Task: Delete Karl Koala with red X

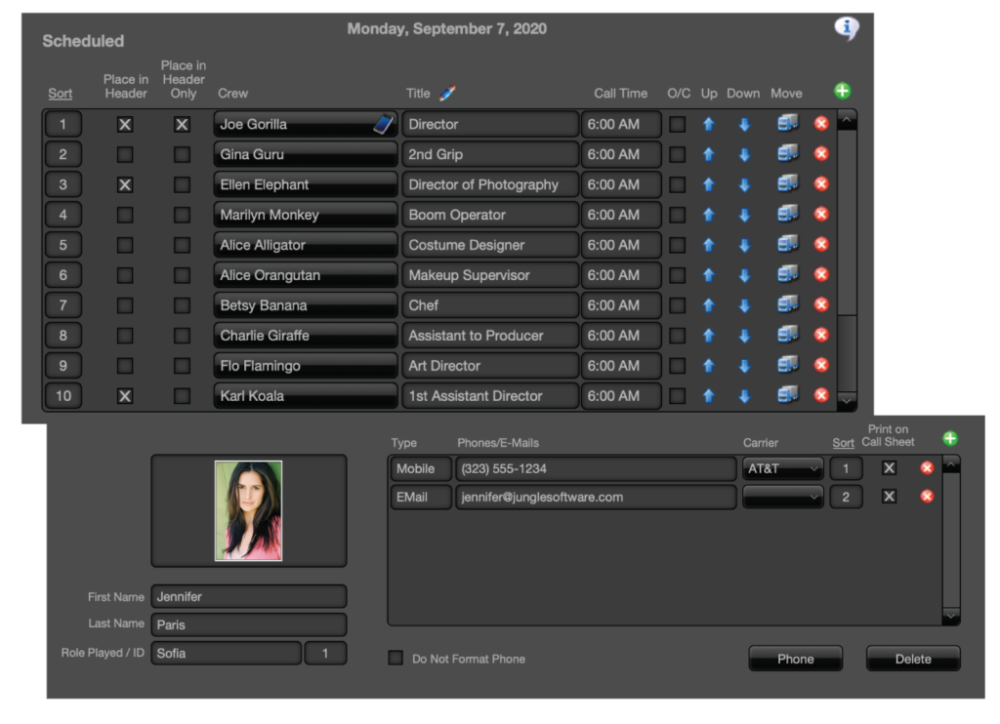Action: click(x=821, y=395)
